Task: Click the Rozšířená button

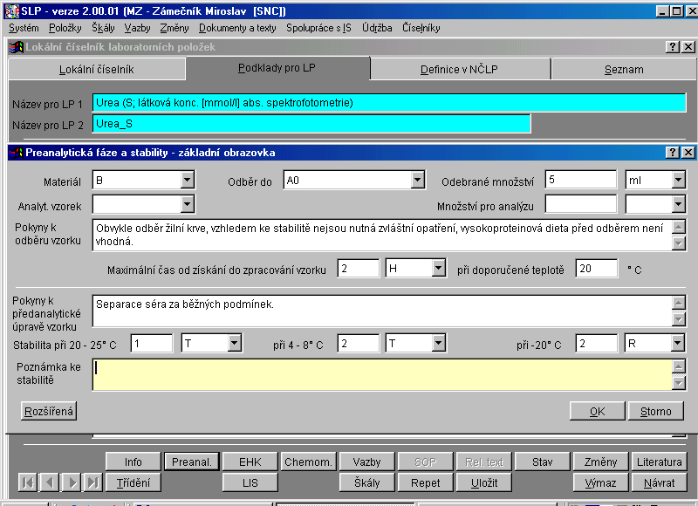Action: [x=49, y=411]
